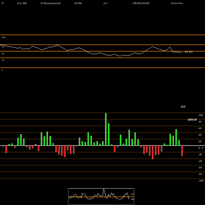Viewport: 205px width, 205px height.
Task: Click the TRAVELFOOD ticker text in header
Action: 141,3
